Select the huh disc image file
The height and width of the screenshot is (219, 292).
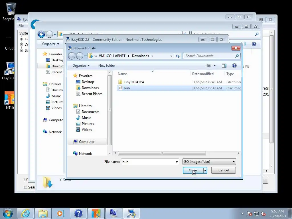179,88
